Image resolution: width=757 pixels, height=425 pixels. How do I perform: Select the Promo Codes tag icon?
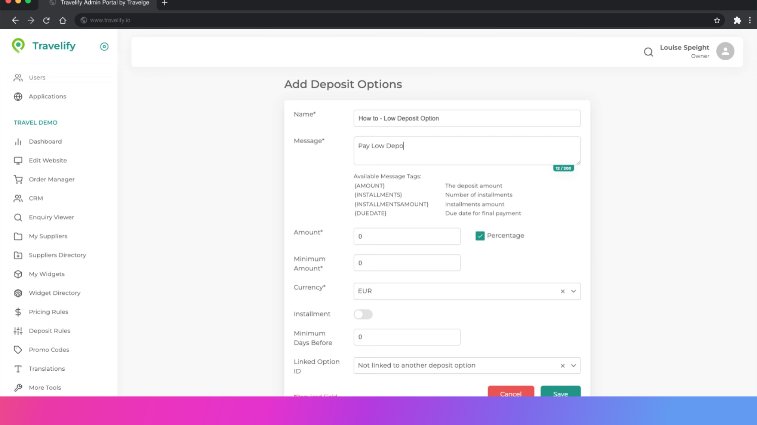(x=18, y=349)
